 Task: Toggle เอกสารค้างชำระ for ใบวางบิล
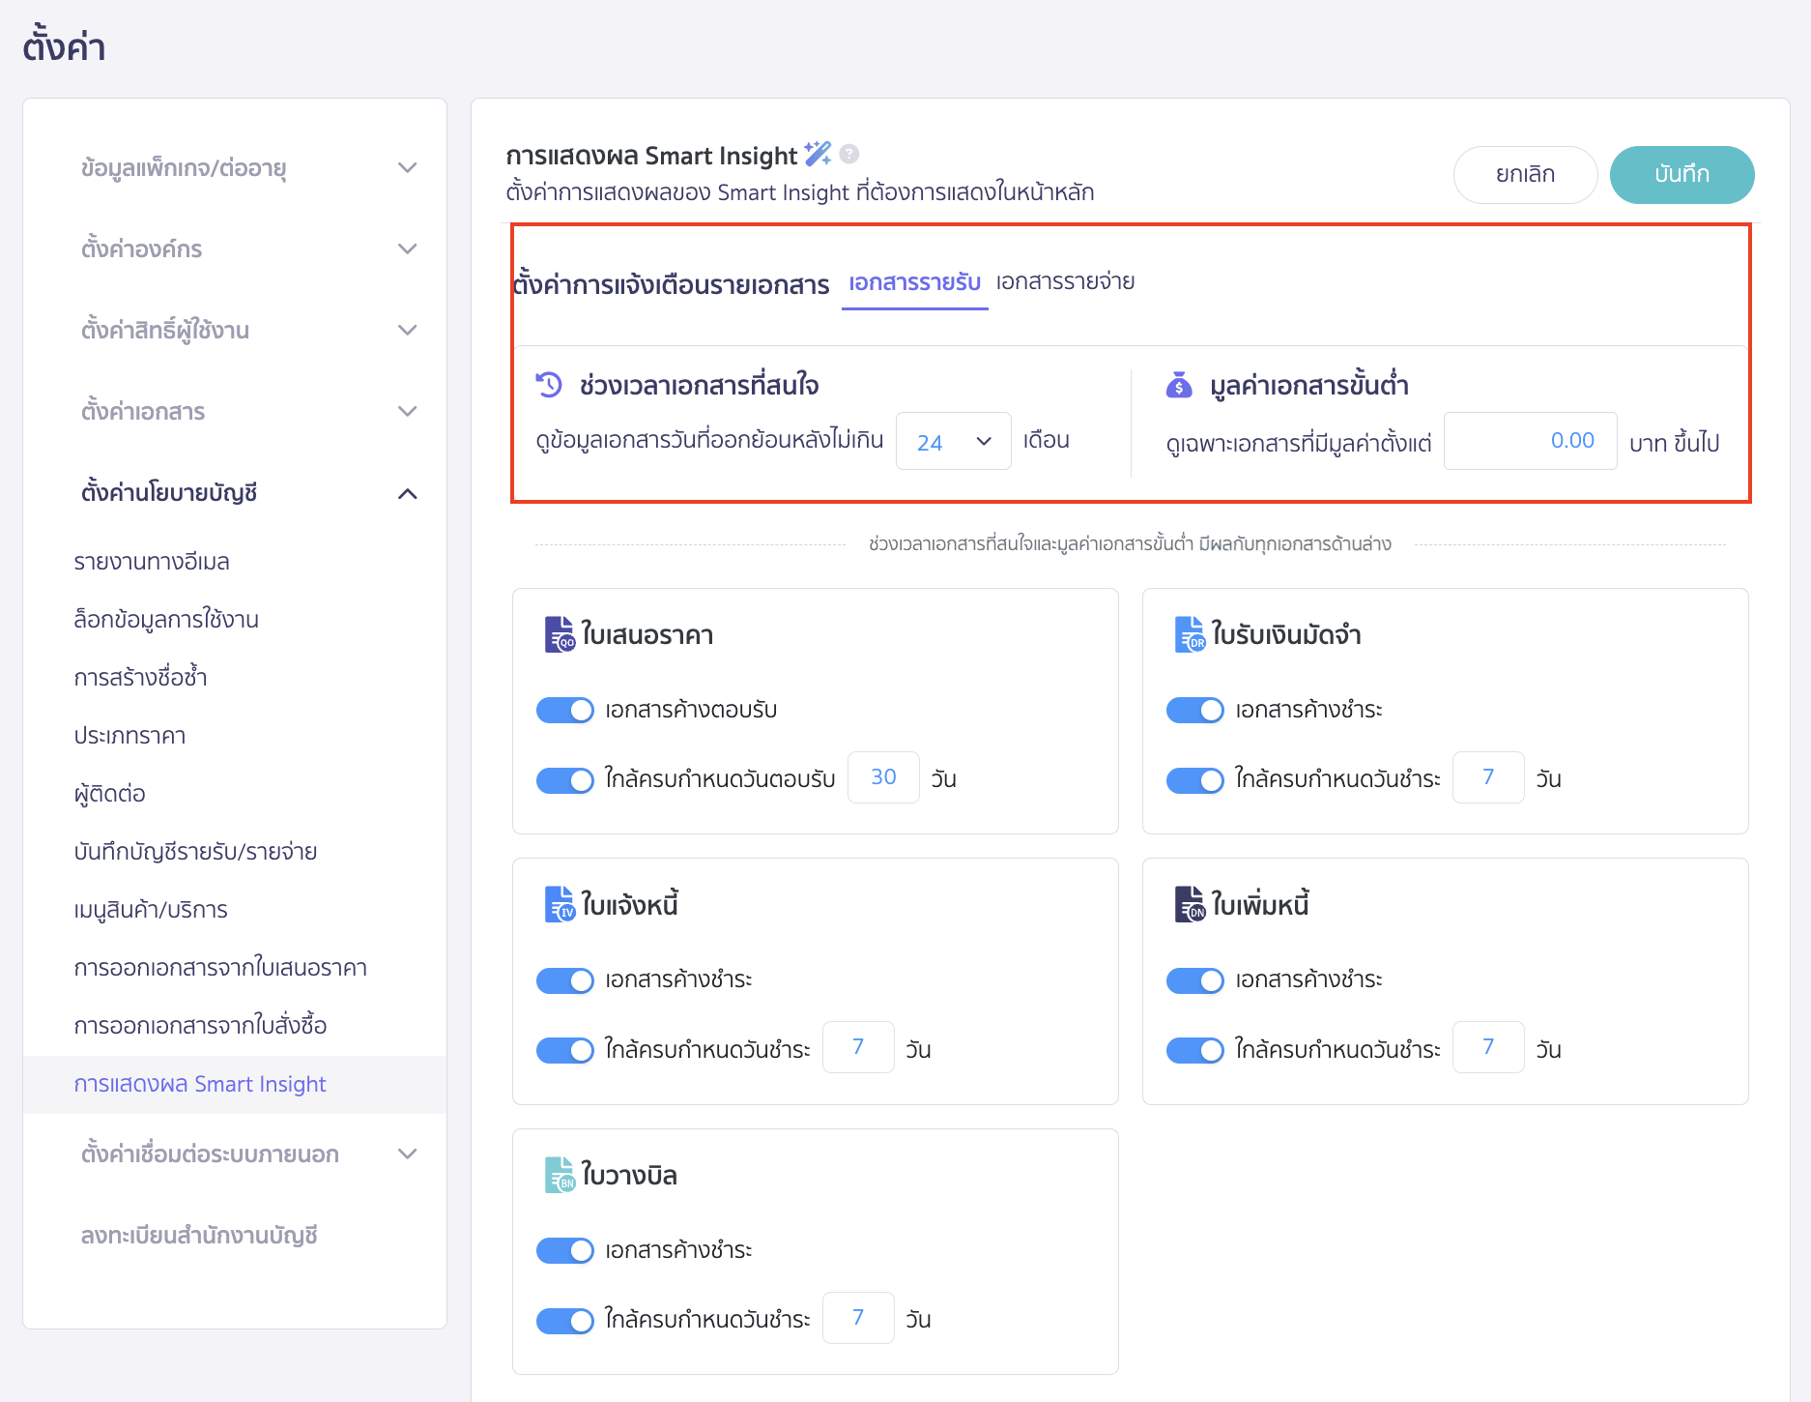tap(564, 1249)
